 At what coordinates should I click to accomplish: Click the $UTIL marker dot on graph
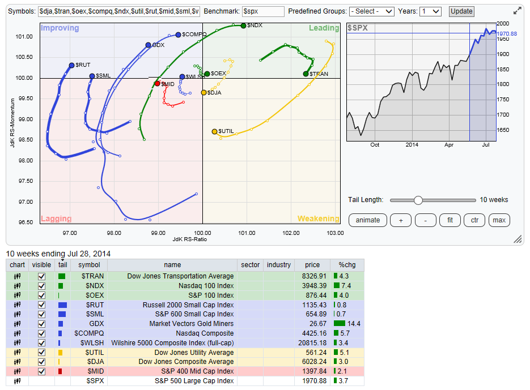214,131
